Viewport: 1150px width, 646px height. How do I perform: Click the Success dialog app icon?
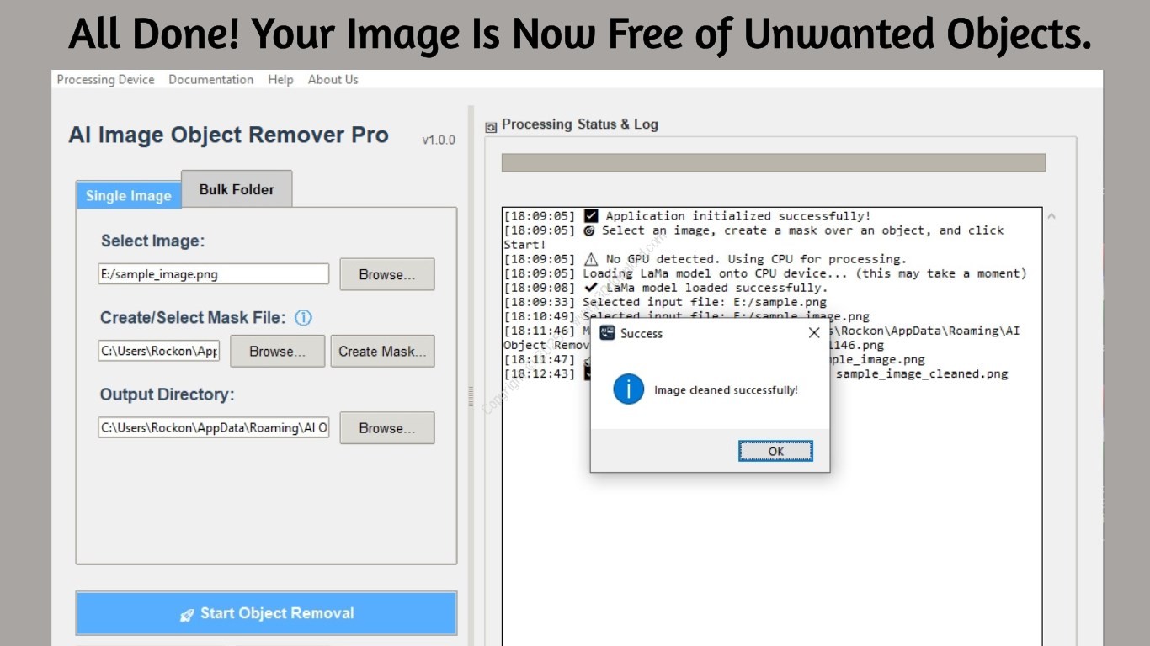[x=606, y=333]
